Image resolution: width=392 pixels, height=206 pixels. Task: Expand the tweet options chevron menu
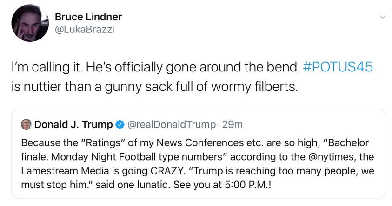[383, 17]
